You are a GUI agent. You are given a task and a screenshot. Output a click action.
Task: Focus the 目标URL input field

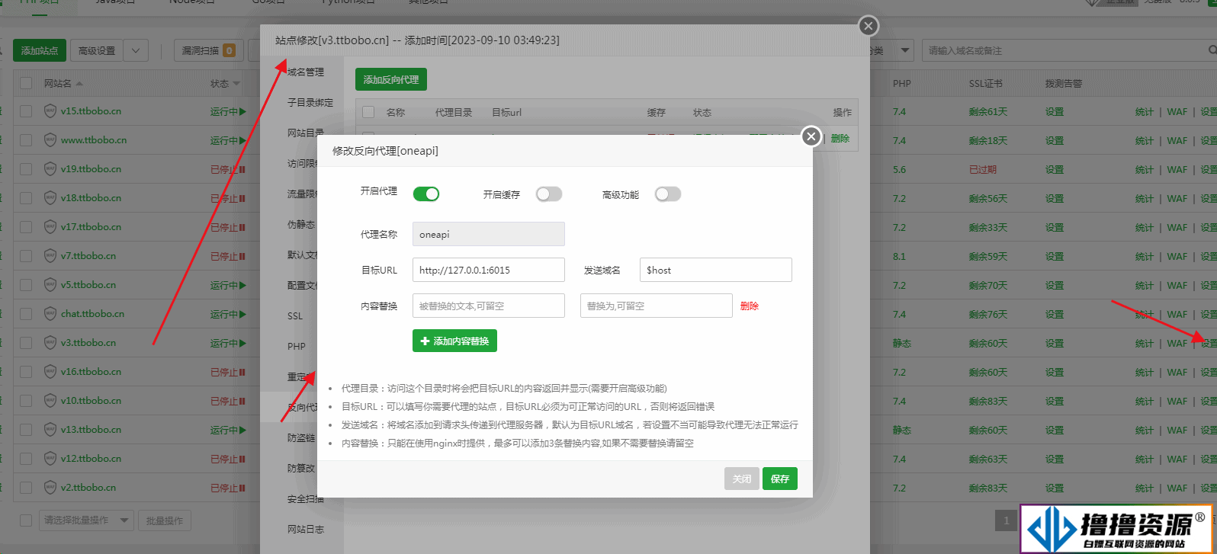[489, 270]
